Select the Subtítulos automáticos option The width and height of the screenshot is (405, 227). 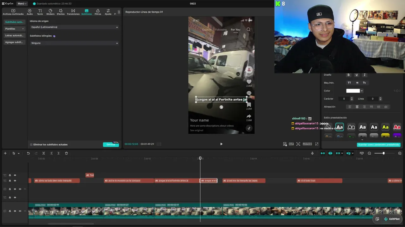click(15, 22)
